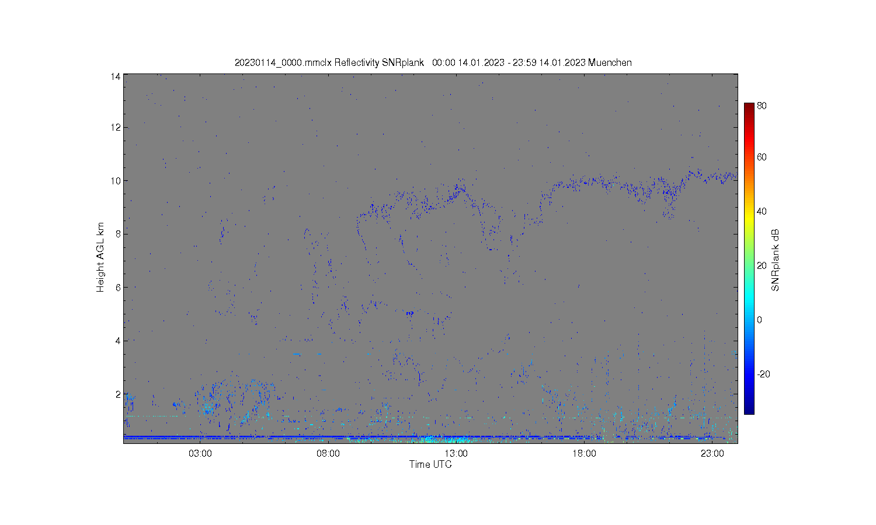Click the 18:00 time tick label
The height and width of the screenshot is (525, 876).
click(x=584, y=453)
